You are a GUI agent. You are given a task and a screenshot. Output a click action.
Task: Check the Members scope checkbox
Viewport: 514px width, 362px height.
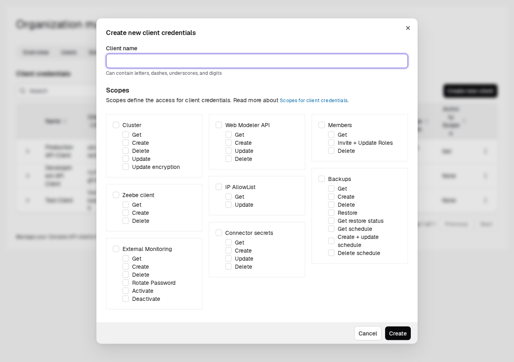322,125
